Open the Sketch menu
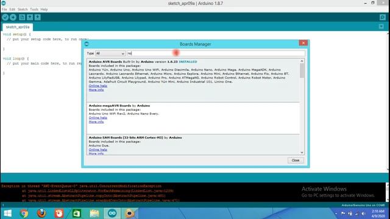The width and height of the screenshot is (390, 219). click(x=23, y=10)
